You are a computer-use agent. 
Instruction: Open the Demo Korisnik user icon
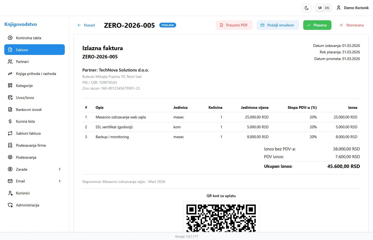pos(339,8)
